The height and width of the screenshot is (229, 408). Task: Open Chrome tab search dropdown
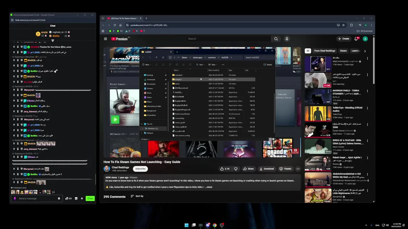[x=103, y=18]
